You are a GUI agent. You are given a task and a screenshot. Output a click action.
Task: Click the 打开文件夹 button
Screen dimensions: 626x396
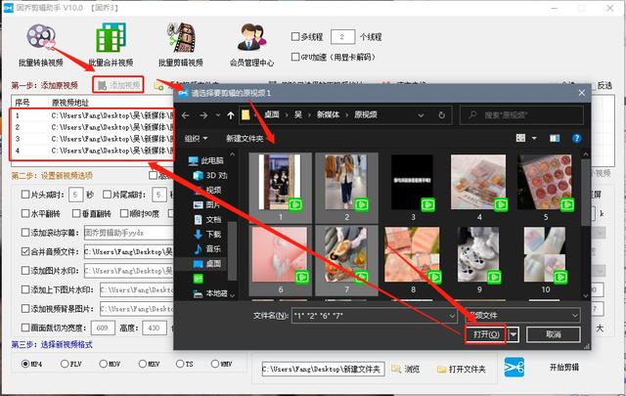461,370
